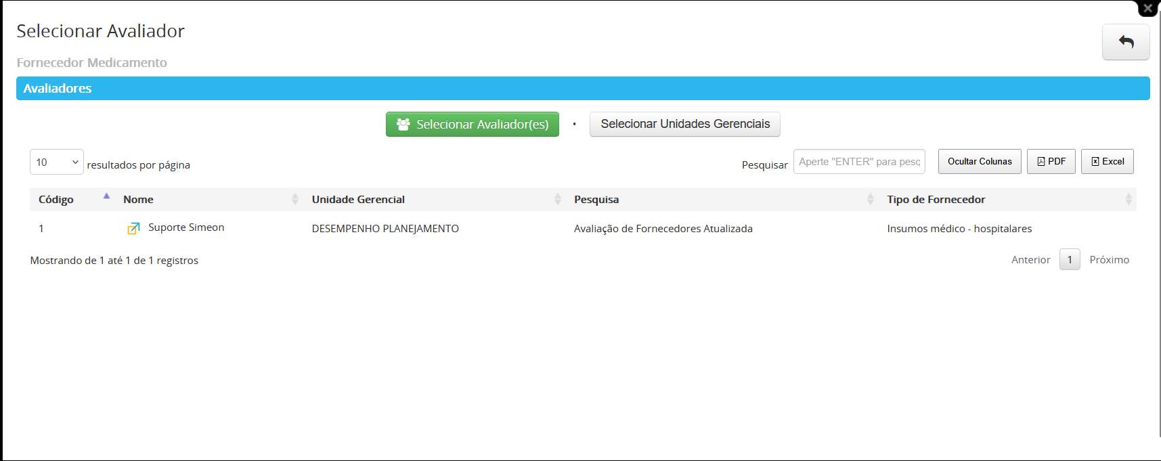Sort by Tipo de Fornecedor column
Screen dimensions: 1161x461
(x=936, y=200)
